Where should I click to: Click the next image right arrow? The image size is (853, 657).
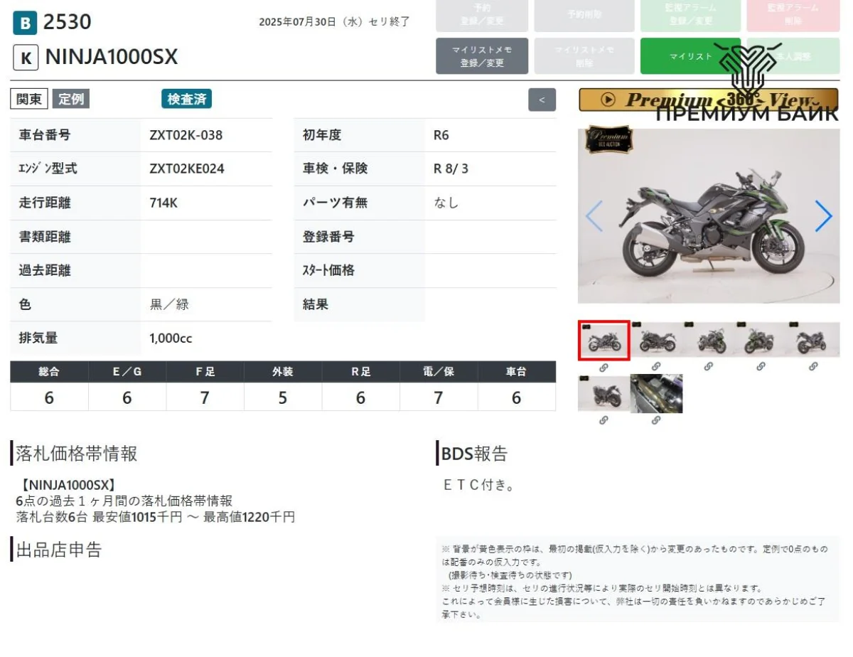pos(822,216)
